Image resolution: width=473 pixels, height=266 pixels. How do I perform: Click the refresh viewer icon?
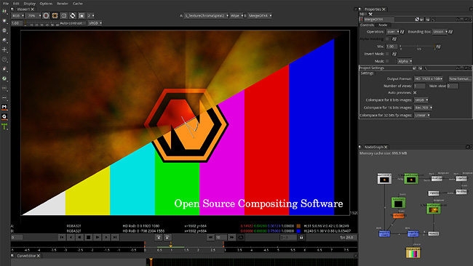tap(73, 16)
